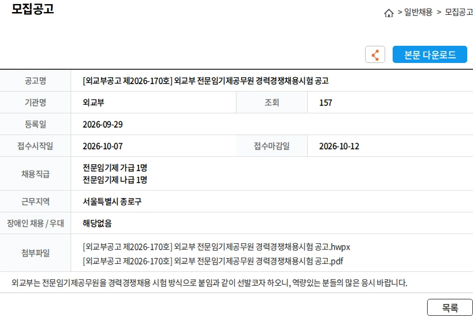Click the work location 서울특별시 종로구
This screenshot has height=316, width=473.
pyautogui.click(x=112, y=202)
